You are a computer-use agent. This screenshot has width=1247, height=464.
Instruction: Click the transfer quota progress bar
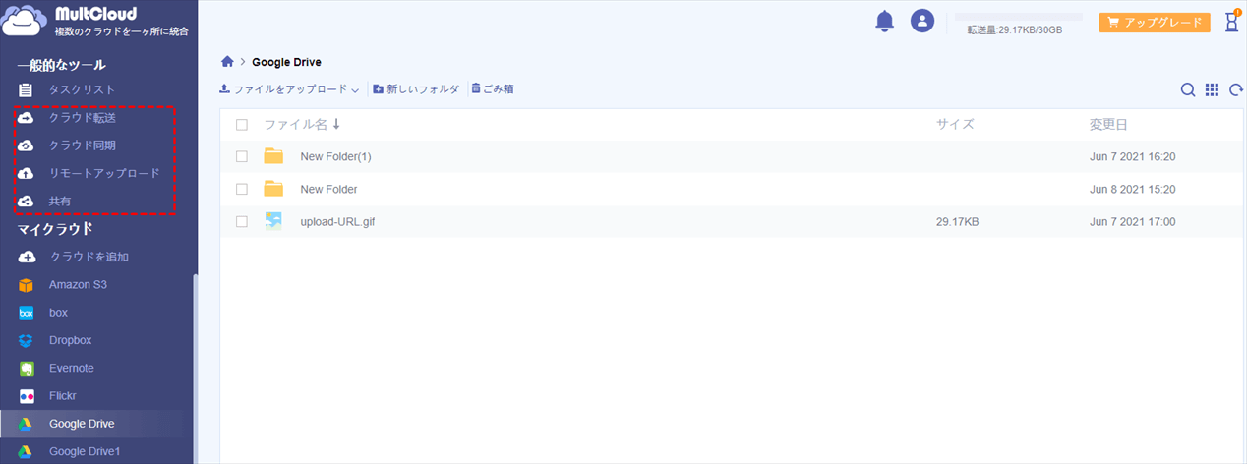click(1018, 17)
